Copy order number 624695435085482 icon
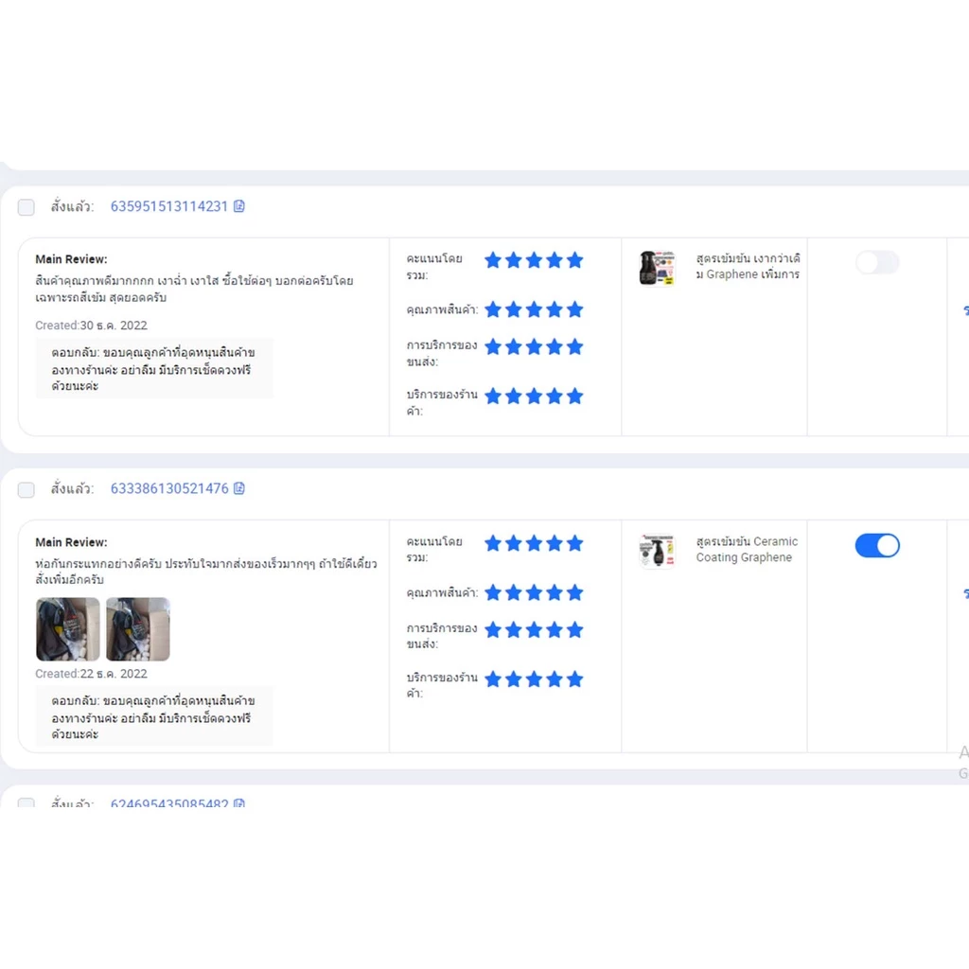The width and height of the screenshot is (969, 969). 239,802
